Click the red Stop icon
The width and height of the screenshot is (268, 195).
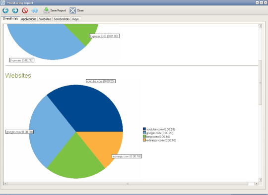tap(25, 10)
